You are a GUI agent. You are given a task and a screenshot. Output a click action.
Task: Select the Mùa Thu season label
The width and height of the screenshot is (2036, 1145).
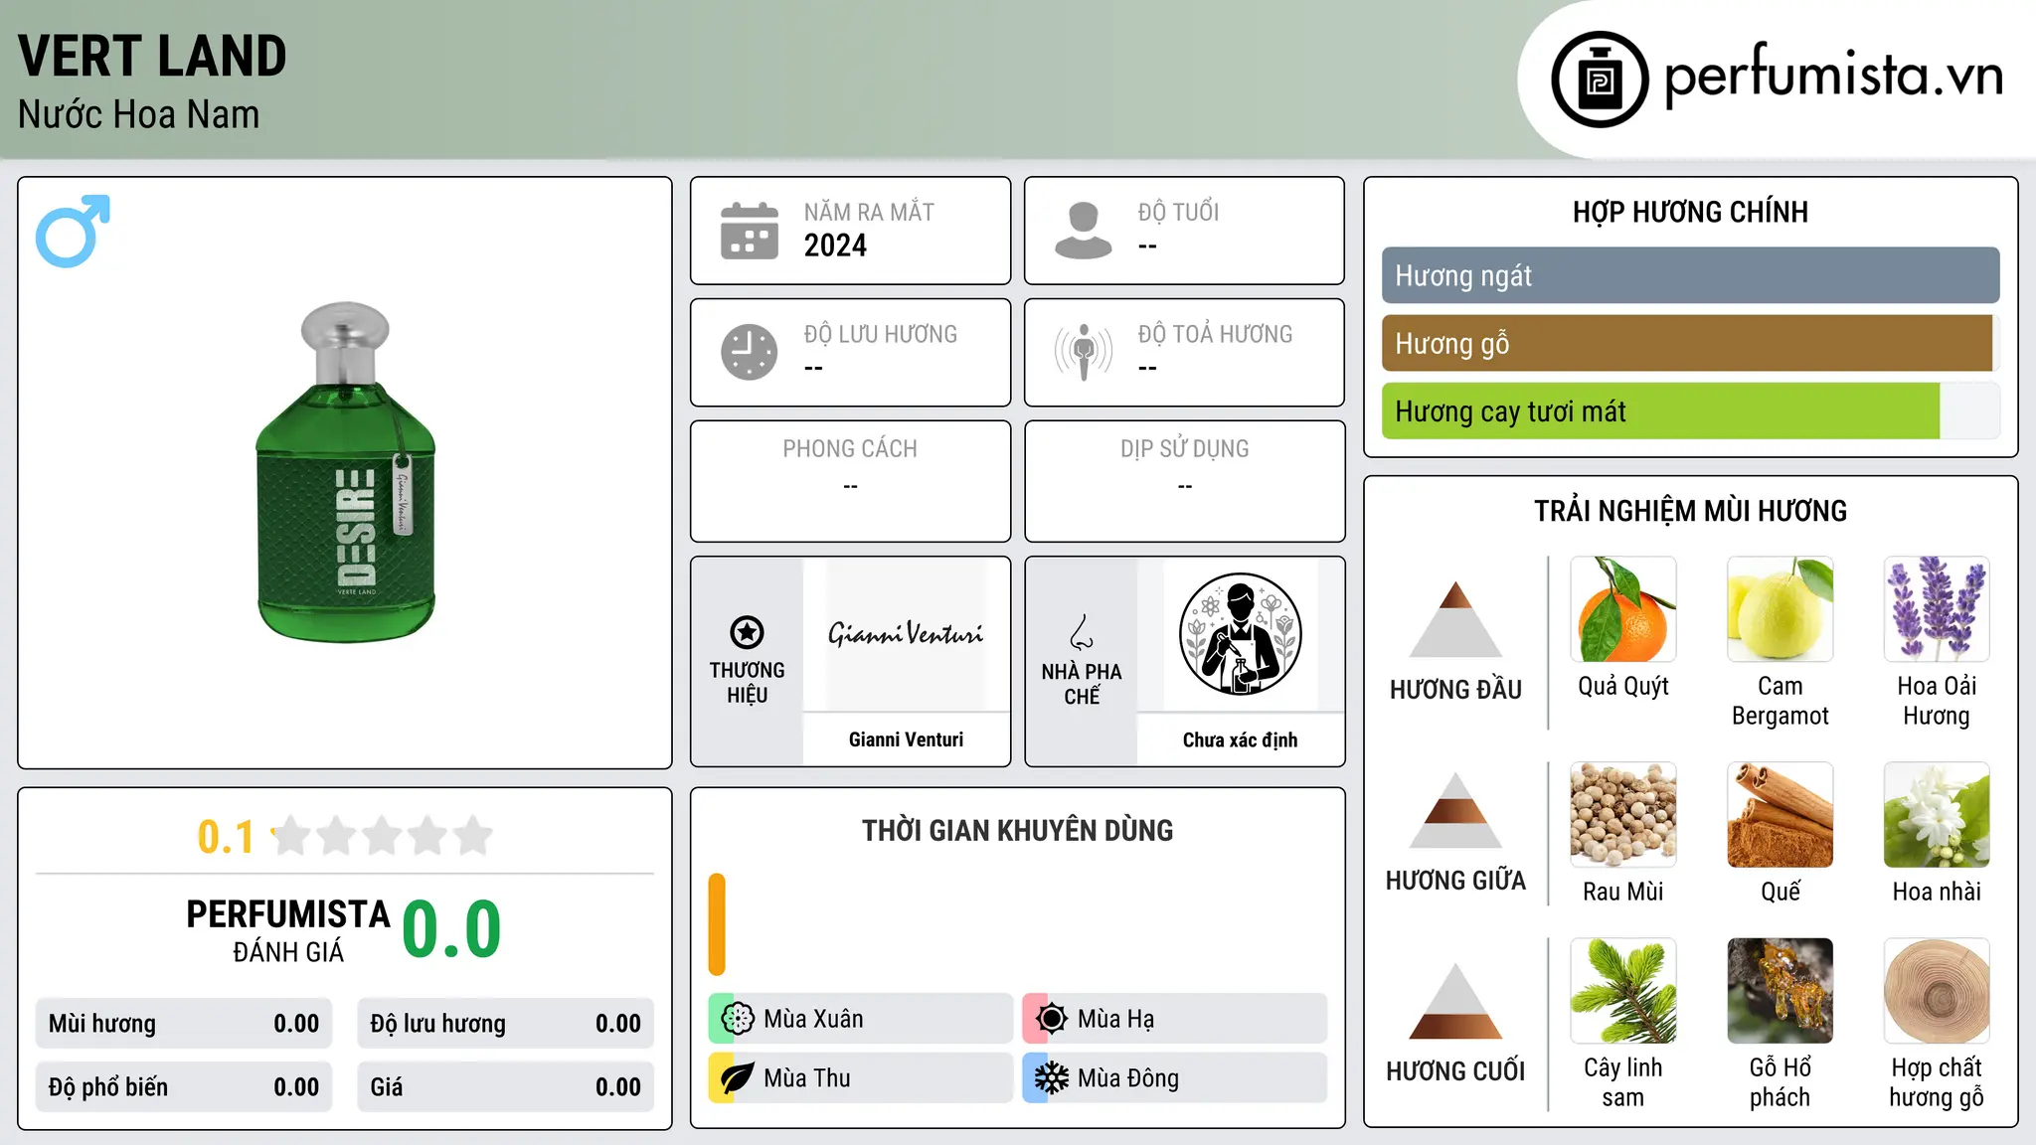click(x=807, y=1078)
